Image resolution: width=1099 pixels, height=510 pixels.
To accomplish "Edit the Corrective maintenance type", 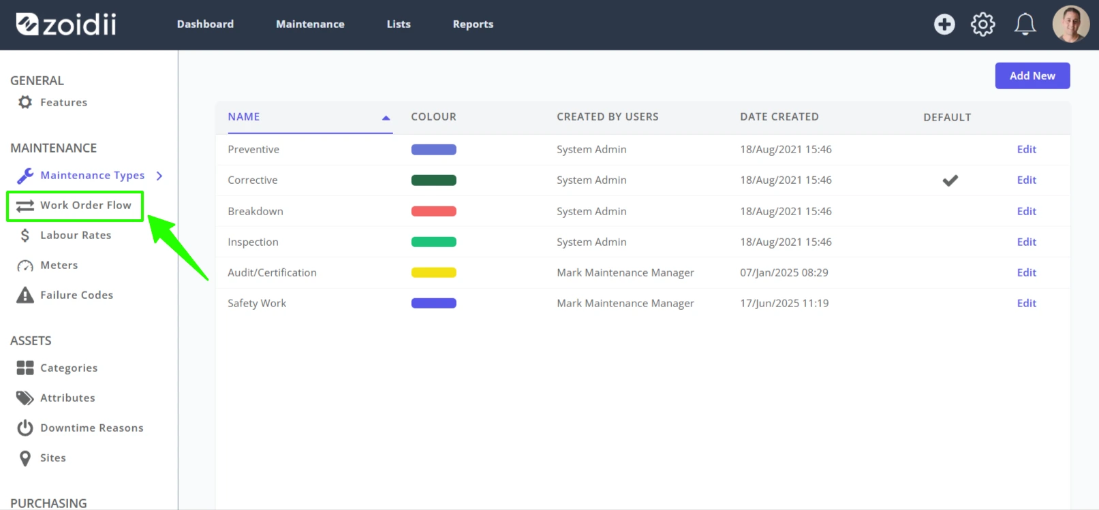I will tap(1026, 180).
